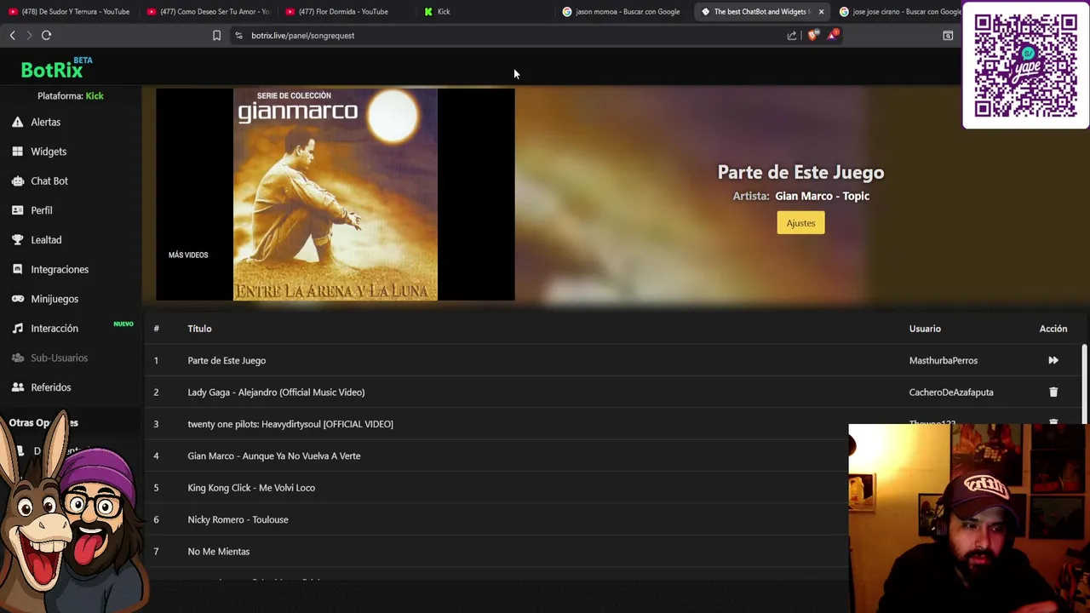This screenshot has width=1090, height=613.
Task: Click the Sub-Usuarios people icon
Action: [x=17, y=358]
